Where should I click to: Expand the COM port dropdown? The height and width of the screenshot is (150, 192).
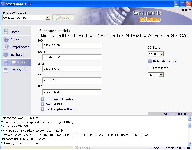click(161, 54)
